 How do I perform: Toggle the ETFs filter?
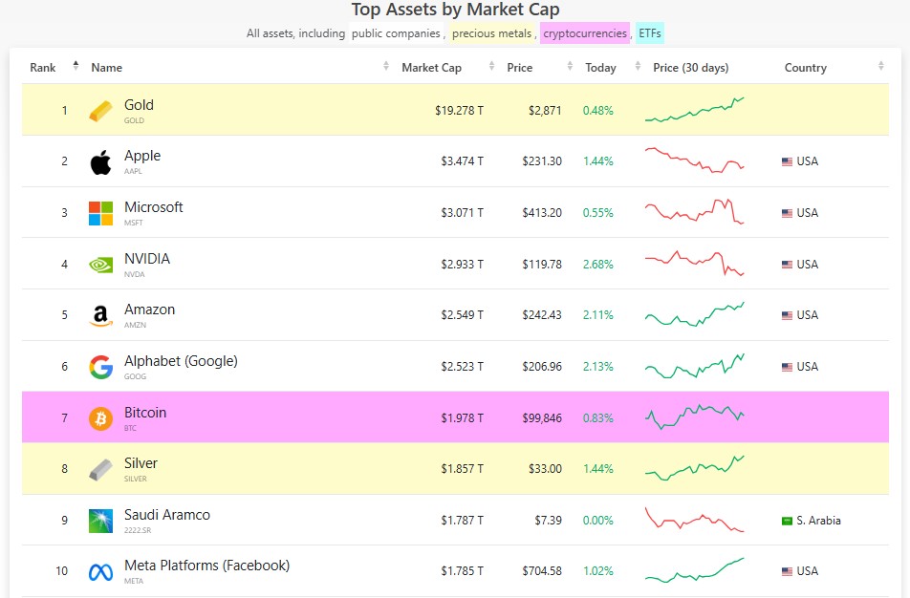(x=649, y=33)
